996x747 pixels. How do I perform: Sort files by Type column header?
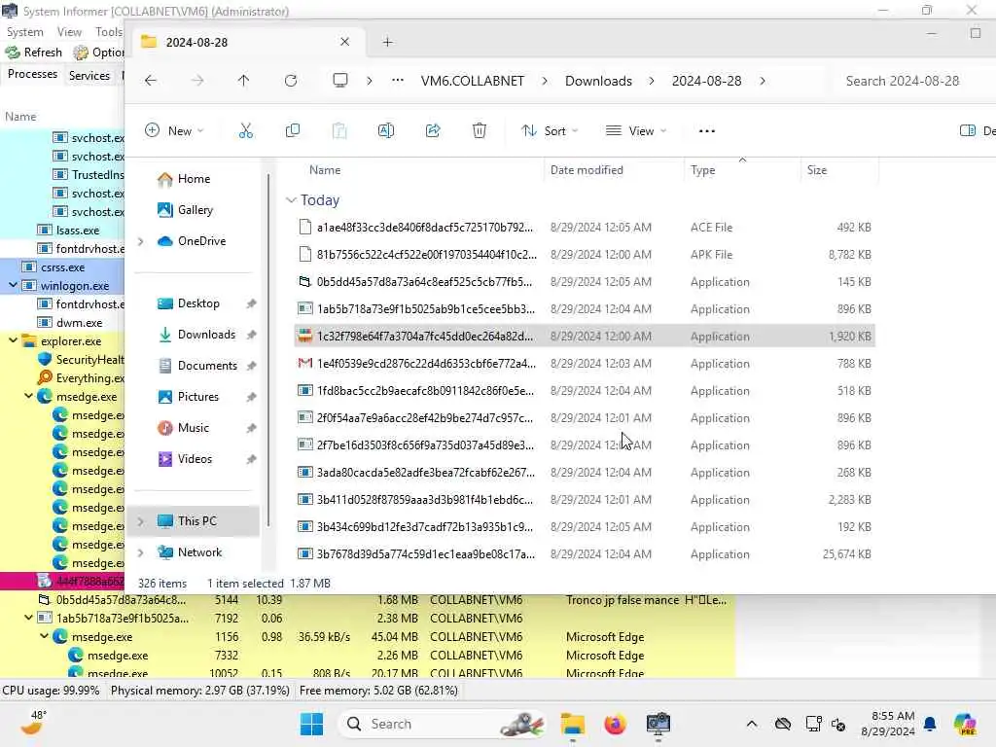pyautogui.click(x=702, y=170)
